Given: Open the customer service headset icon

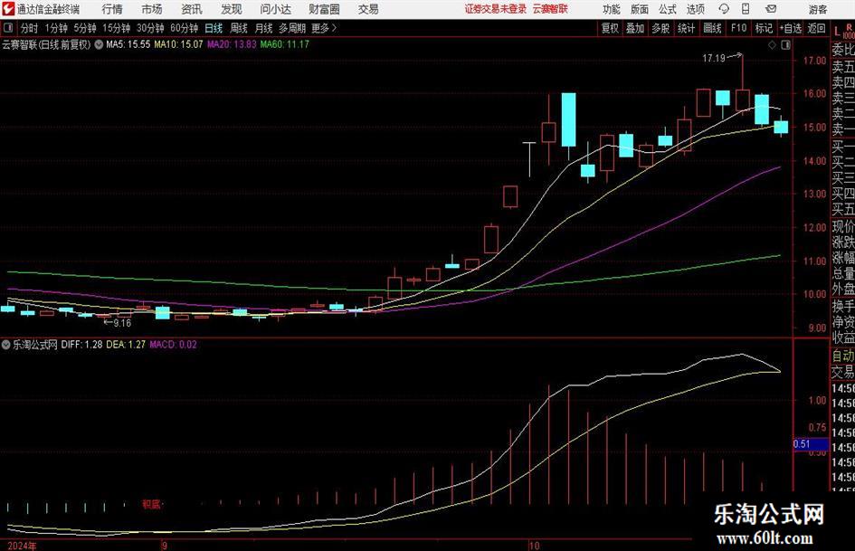Looking at the screenshot, I should click(x=724, y=9).
